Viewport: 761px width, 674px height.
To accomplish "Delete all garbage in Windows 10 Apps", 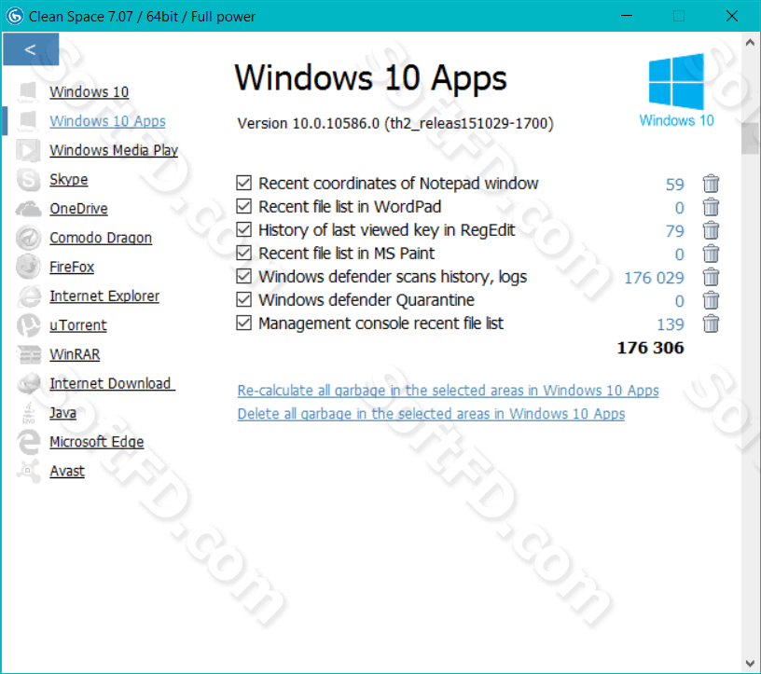I will coord(431,414).
